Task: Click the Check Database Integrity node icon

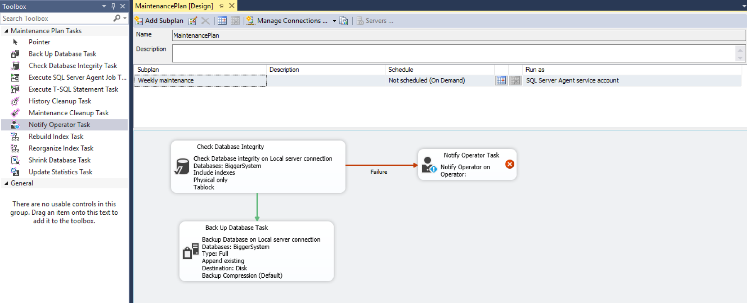Action: [182, 166]
